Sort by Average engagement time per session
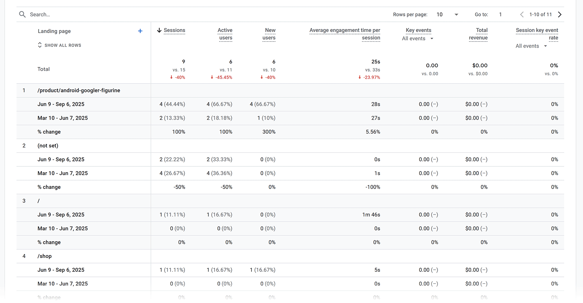This screenshot has width=583, height=303. (345, 34)
